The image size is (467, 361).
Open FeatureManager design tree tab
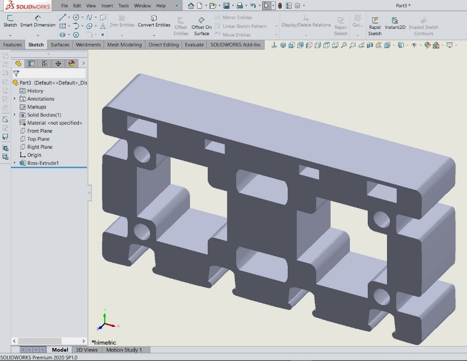coord(18,64)
